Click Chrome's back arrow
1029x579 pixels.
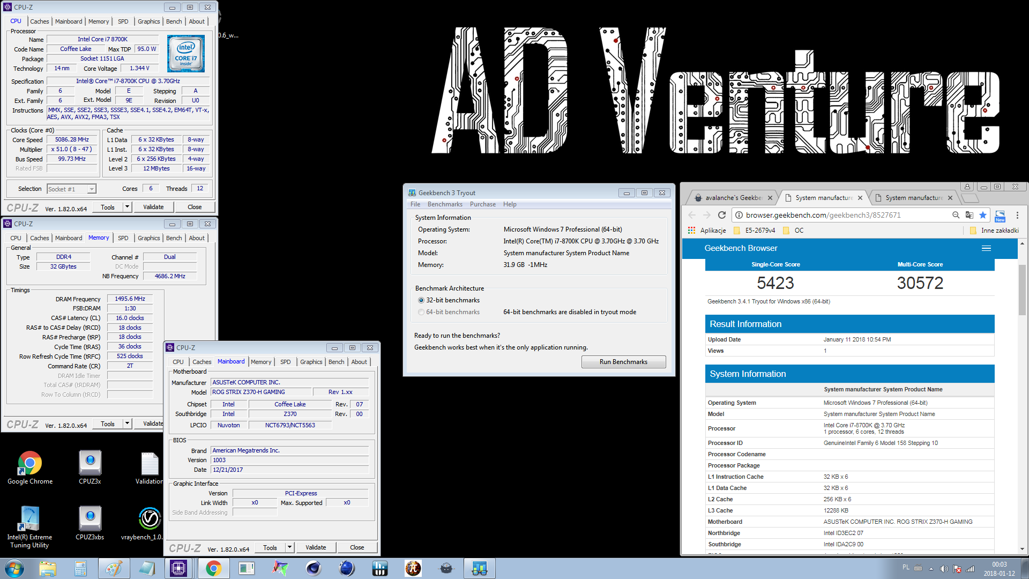point(691,215)
